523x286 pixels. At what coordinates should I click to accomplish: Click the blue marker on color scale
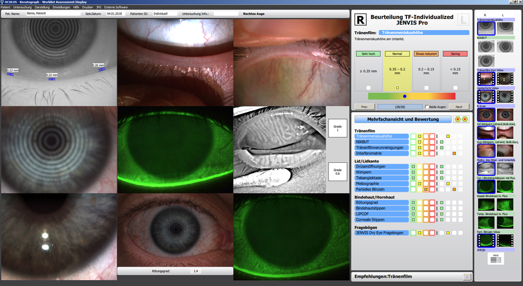click(404, 97)
